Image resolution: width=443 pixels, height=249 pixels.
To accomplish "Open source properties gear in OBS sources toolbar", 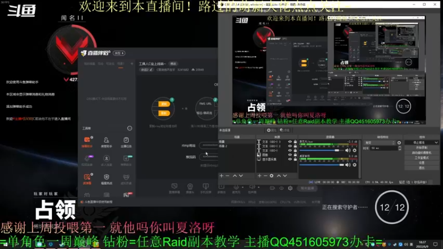I will (x=271, y=176).
